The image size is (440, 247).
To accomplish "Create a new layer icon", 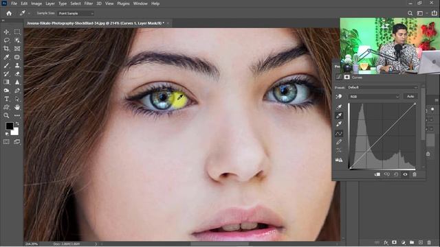I will click(420, 242).
